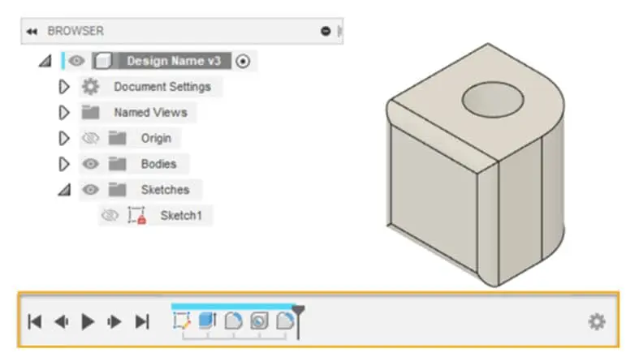Select the Origin tree label

pos(156,139)
